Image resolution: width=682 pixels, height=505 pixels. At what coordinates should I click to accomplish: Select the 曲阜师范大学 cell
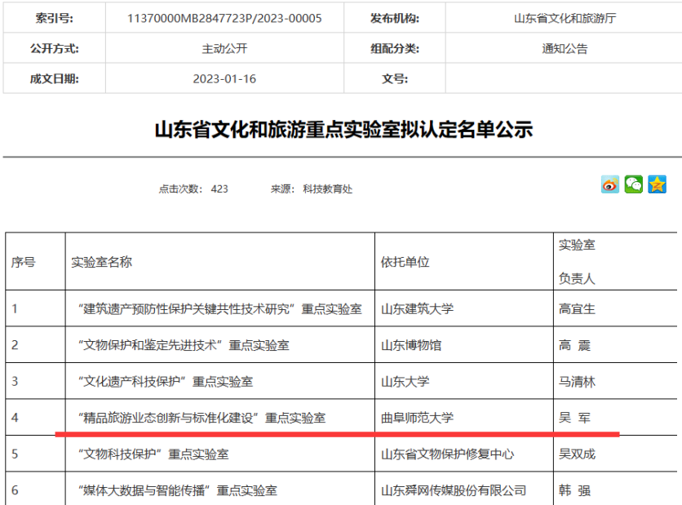417,418
